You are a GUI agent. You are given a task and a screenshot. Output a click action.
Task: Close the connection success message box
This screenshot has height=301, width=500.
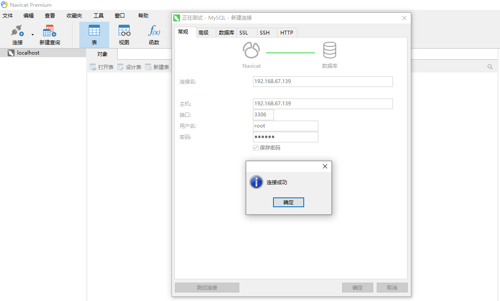coord(325,166)
